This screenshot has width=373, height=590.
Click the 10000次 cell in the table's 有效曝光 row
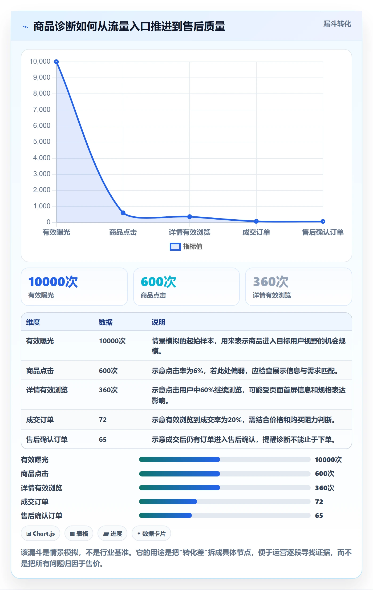(112, 341)
